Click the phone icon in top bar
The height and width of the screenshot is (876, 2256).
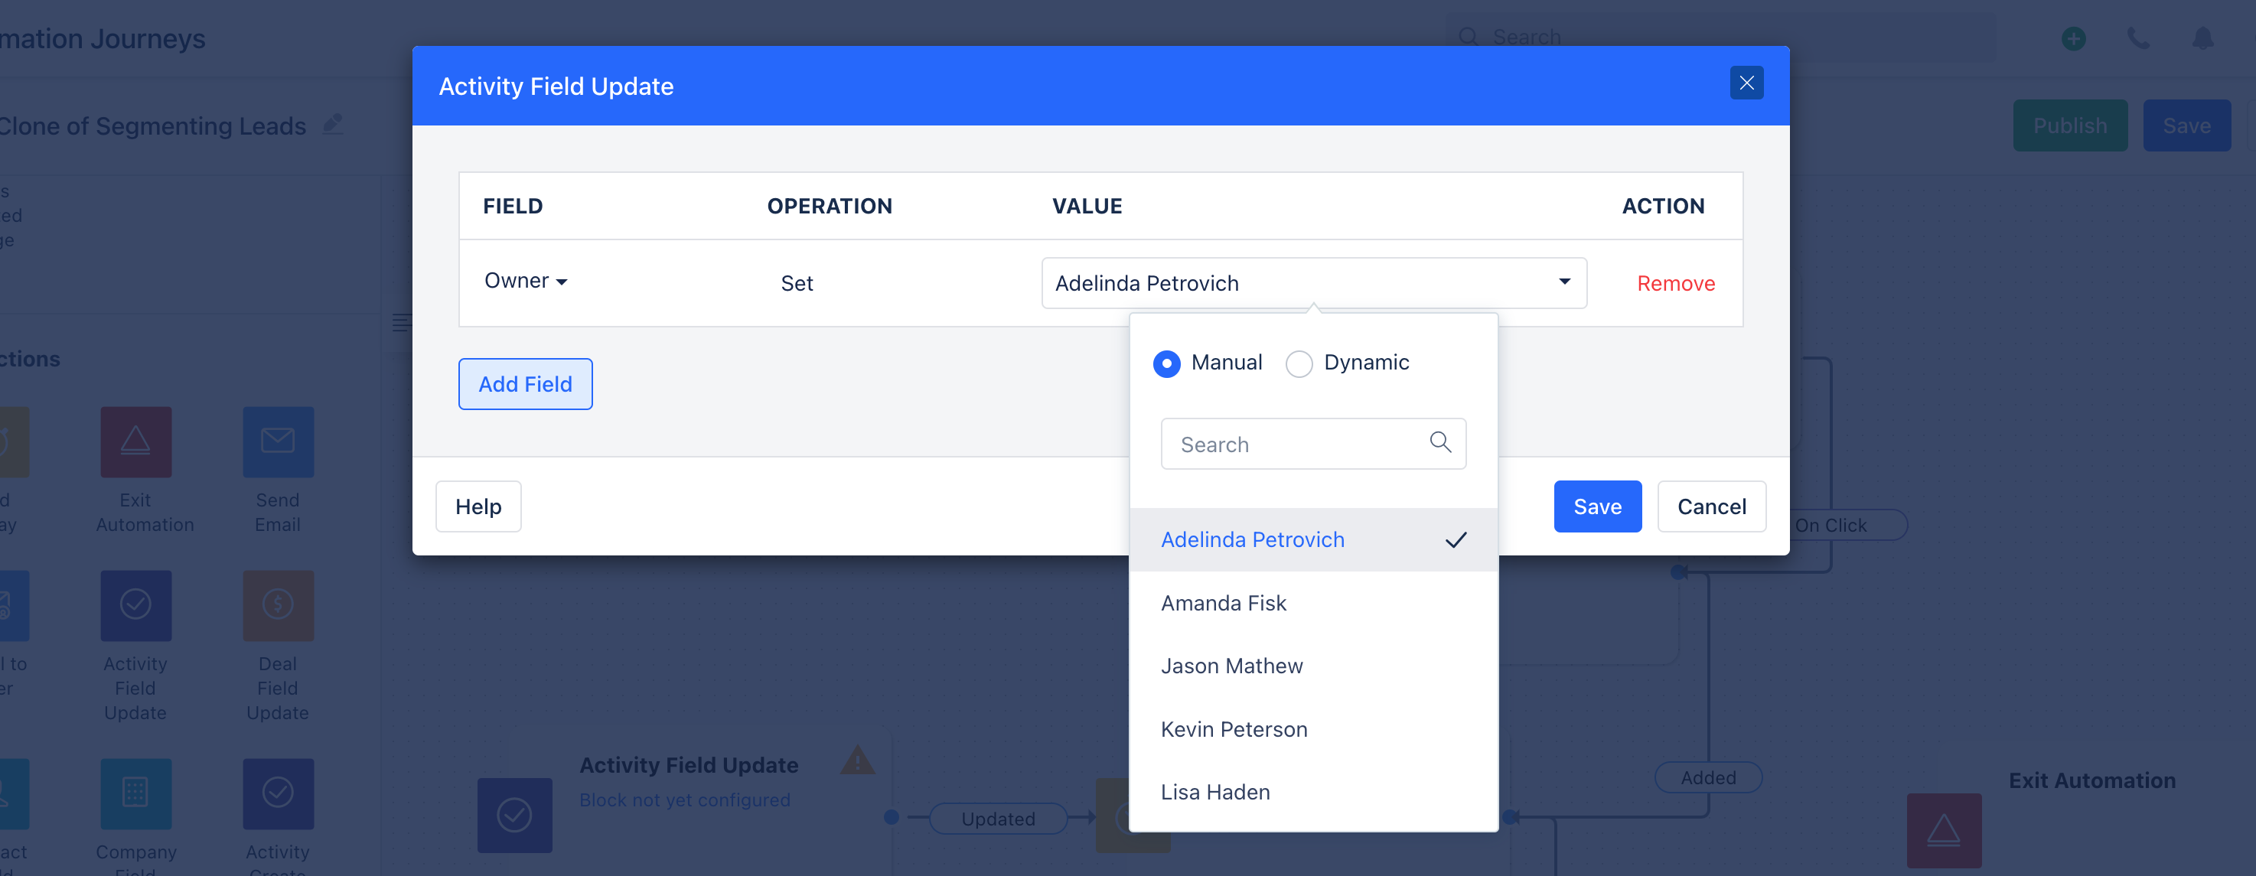2138,38
